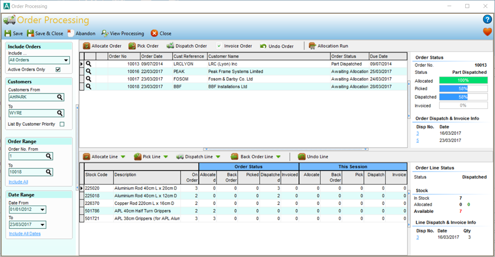The image size is (495, 257).
Task: Click the blue help question mark icon
Action: coord(487,20)
